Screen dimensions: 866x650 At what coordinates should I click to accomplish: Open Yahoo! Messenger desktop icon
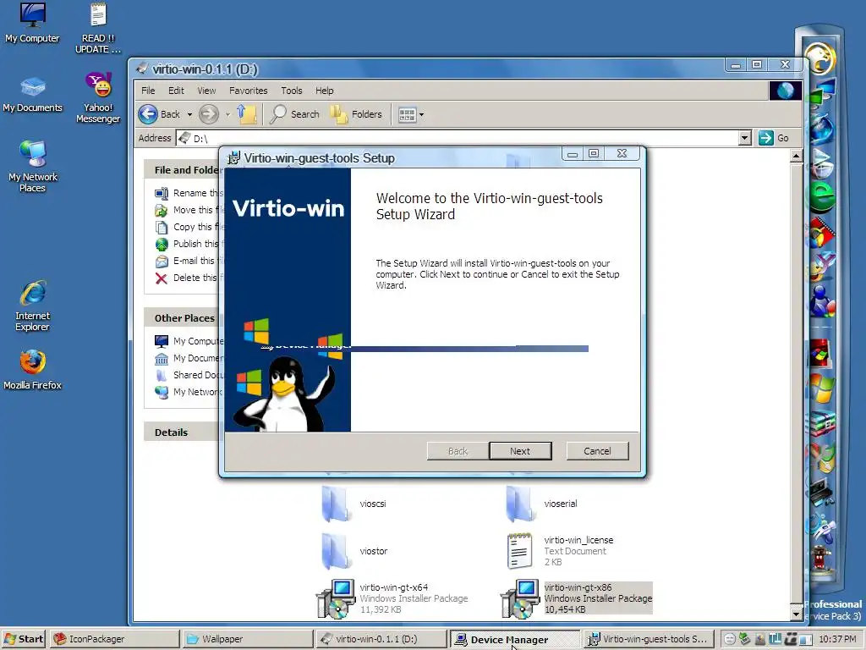pos(98,97)
